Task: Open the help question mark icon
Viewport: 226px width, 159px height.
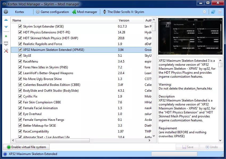Action: tap(220, 12)
